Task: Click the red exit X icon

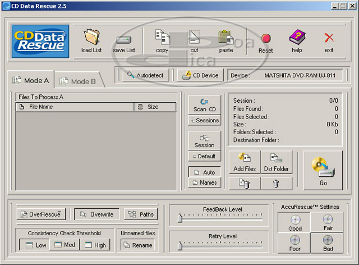Action: pyautogui.click(x=329, y=38)
